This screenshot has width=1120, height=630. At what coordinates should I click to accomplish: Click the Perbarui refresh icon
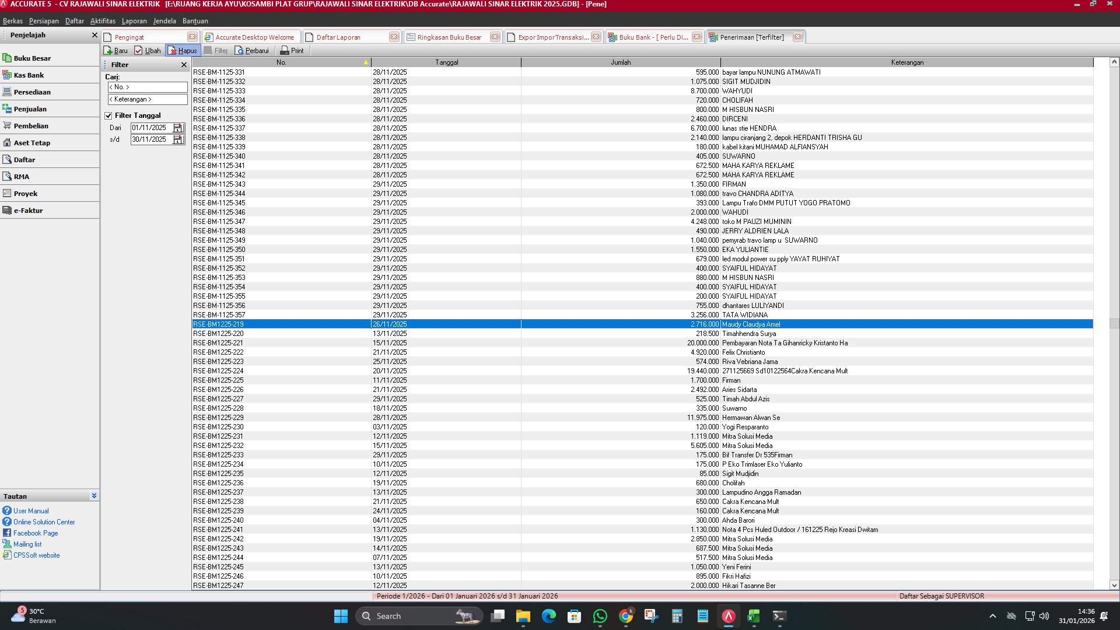239,51
